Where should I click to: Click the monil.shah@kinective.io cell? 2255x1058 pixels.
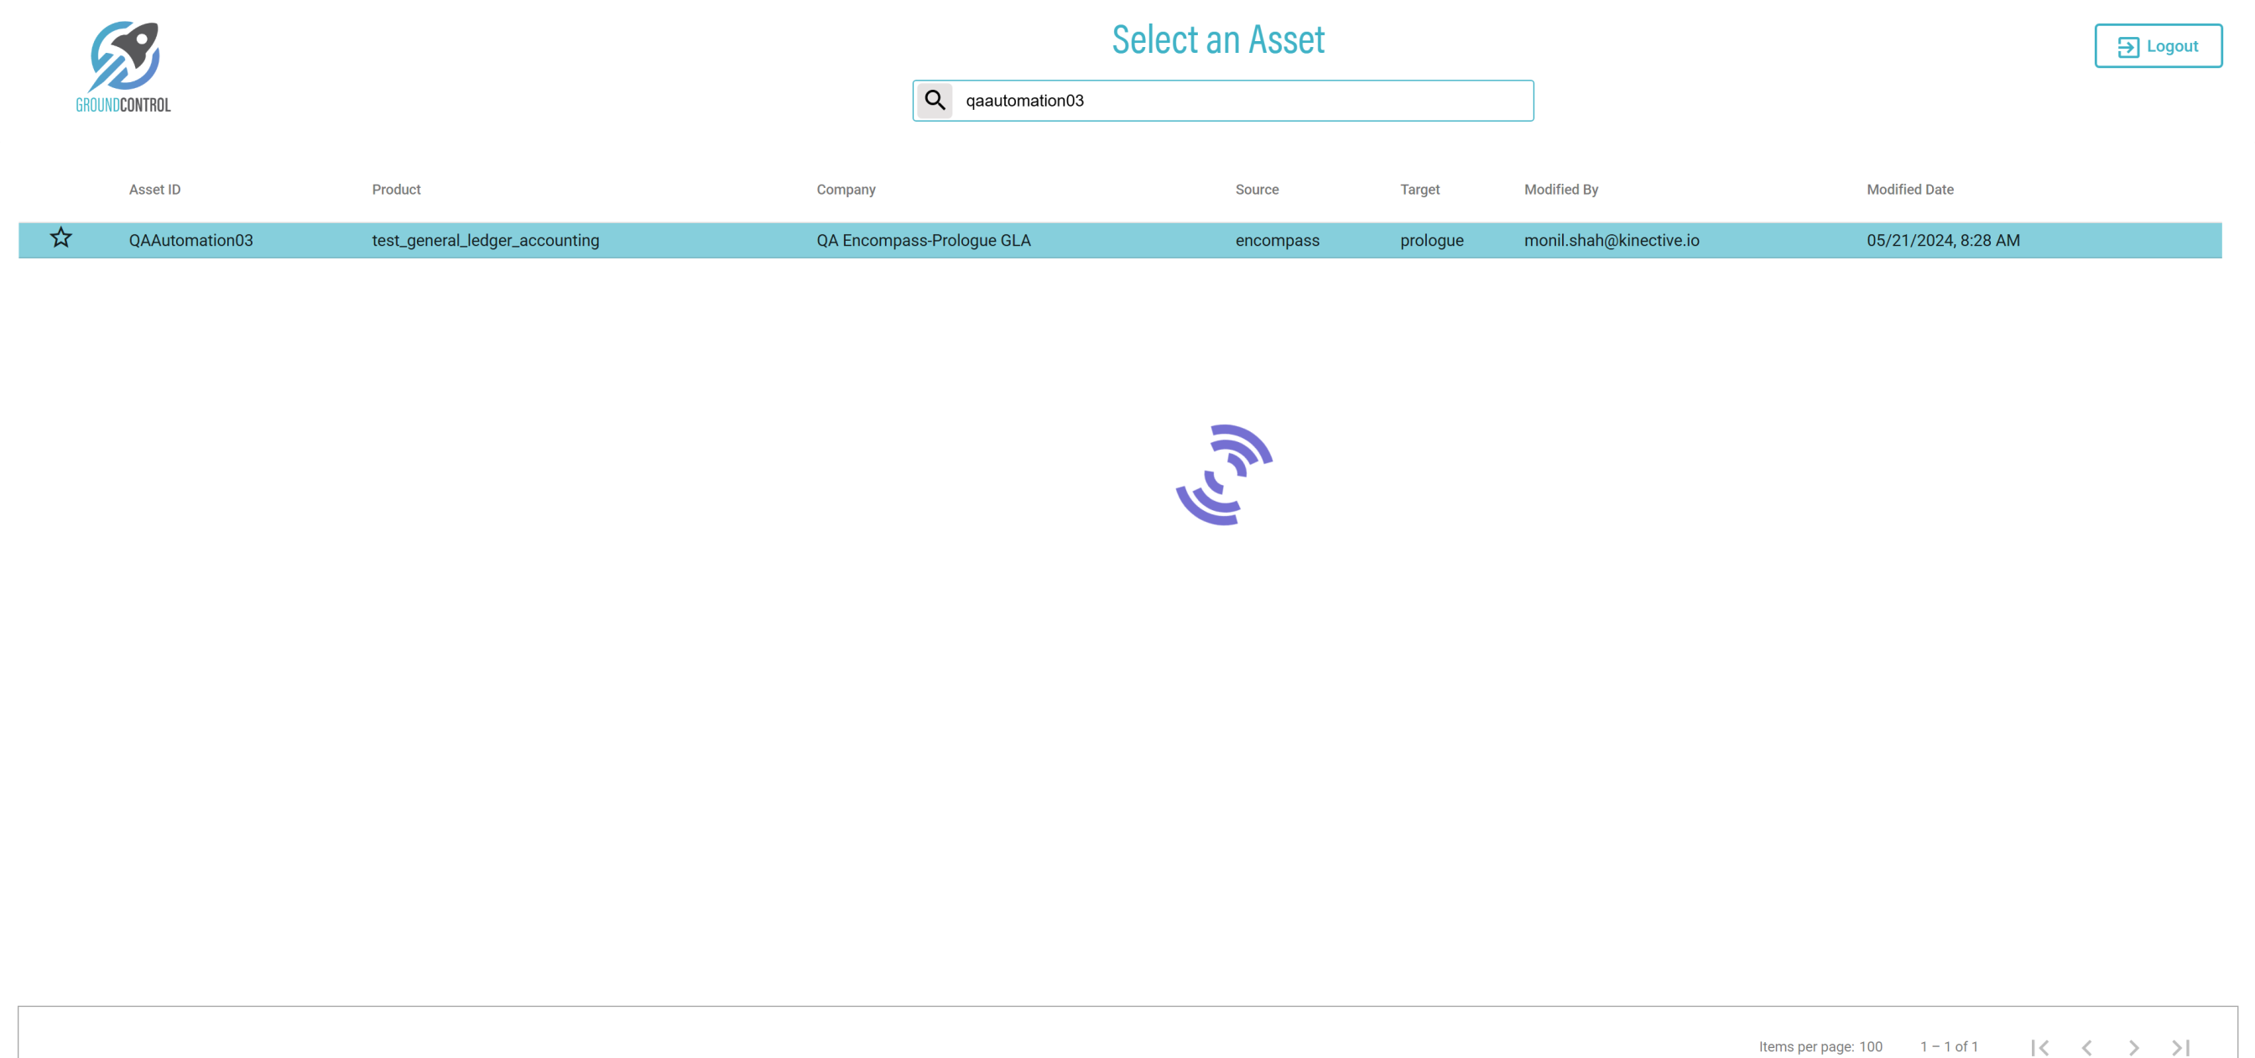(1611, 240)
